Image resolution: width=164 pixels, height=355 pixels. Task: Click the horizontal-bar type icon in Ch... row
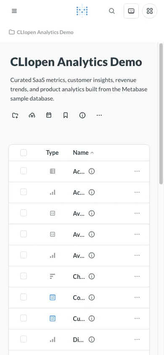pyautogui.click(x=53, y=276)
